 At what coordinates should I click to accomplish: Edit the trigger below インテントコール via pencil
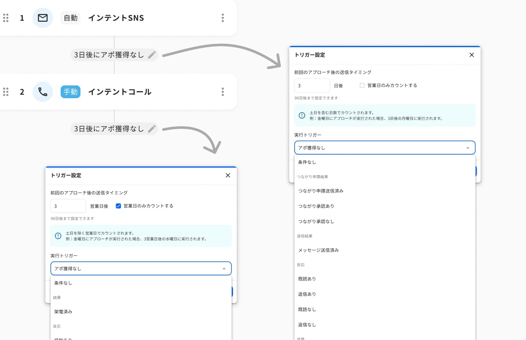pos(152,129)
